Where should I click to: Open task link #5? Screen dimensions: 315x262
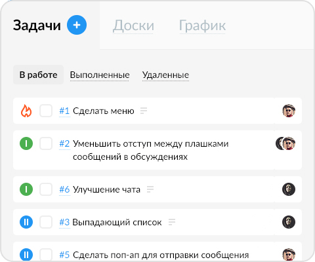point(64,255)
